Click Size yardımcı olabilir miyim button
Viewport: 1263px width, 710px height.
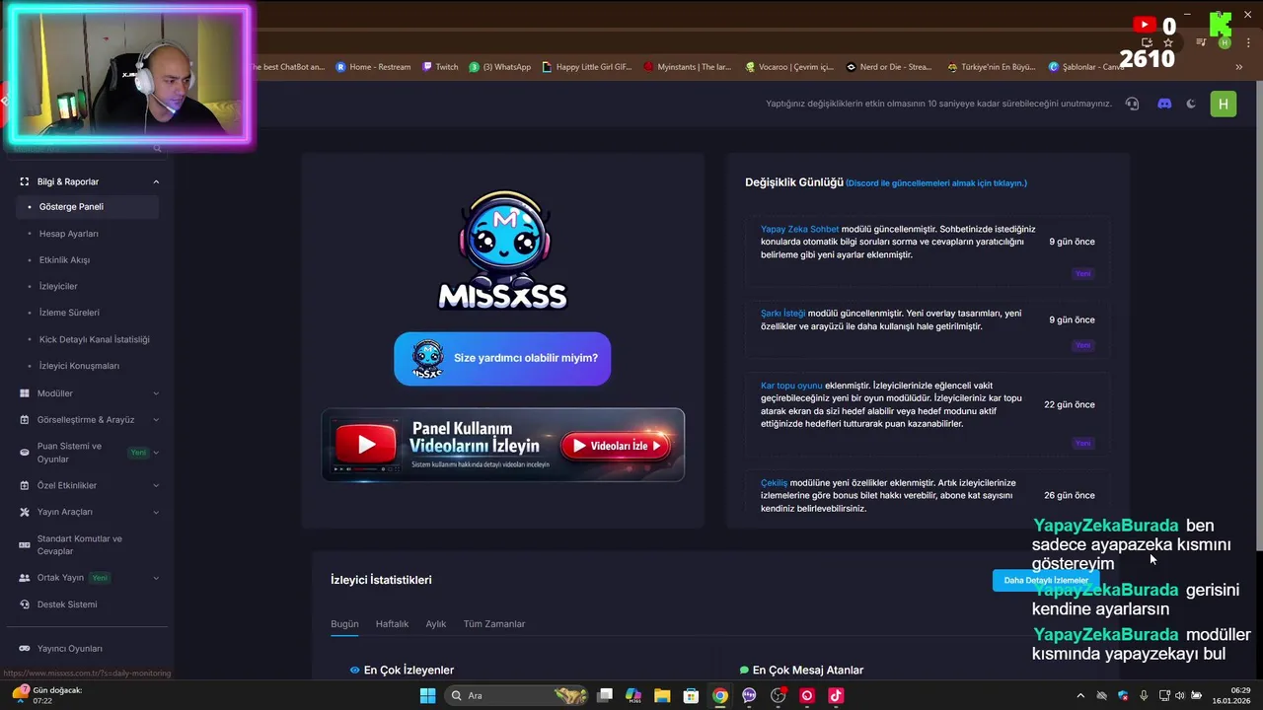click(502, 358)
